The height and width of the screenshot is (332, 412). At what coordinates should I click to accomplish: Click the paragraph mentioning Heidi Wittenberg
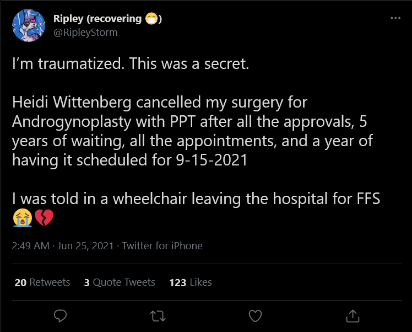tap(192, 131)
